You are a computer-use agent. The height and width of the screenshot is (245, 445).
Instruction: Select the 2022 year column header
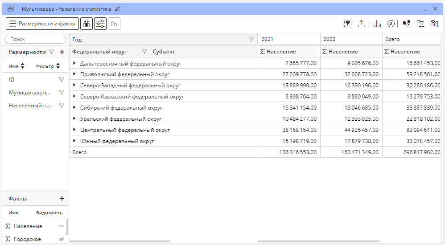(x=351, y=39)
